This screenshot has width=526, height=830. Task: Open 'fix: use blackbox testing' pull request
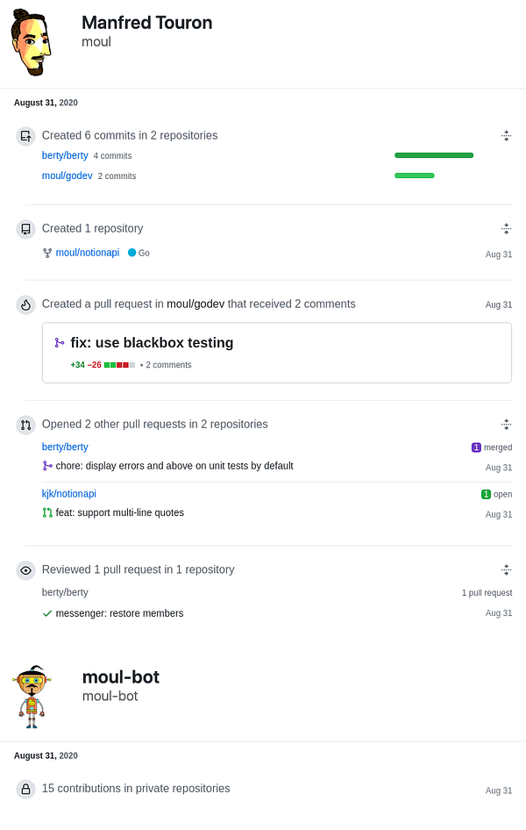pos(152,343)
